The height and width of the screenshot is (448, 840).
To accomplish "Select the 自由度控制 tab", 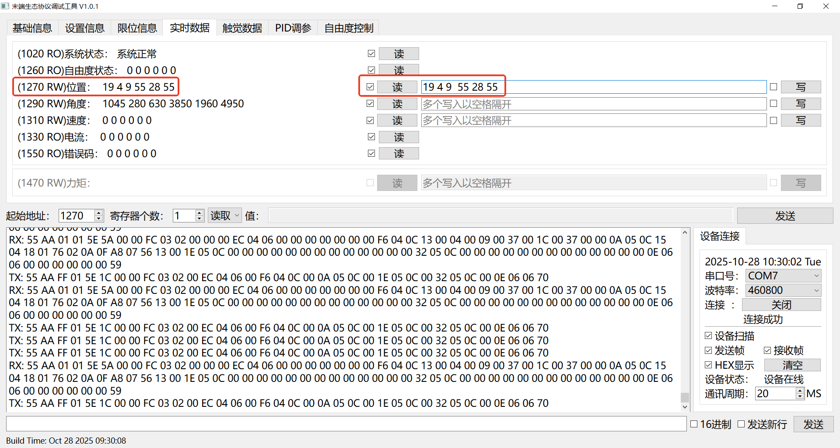I will pos(349,28).
